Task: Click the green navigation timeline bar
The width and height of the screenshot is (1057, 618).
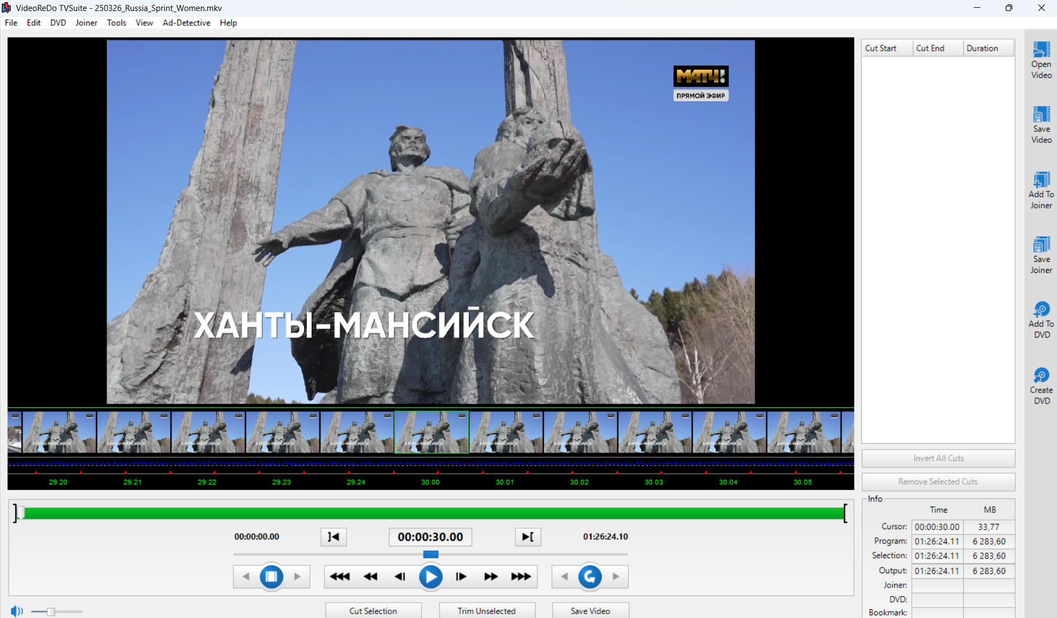Action: pos(430,513)
